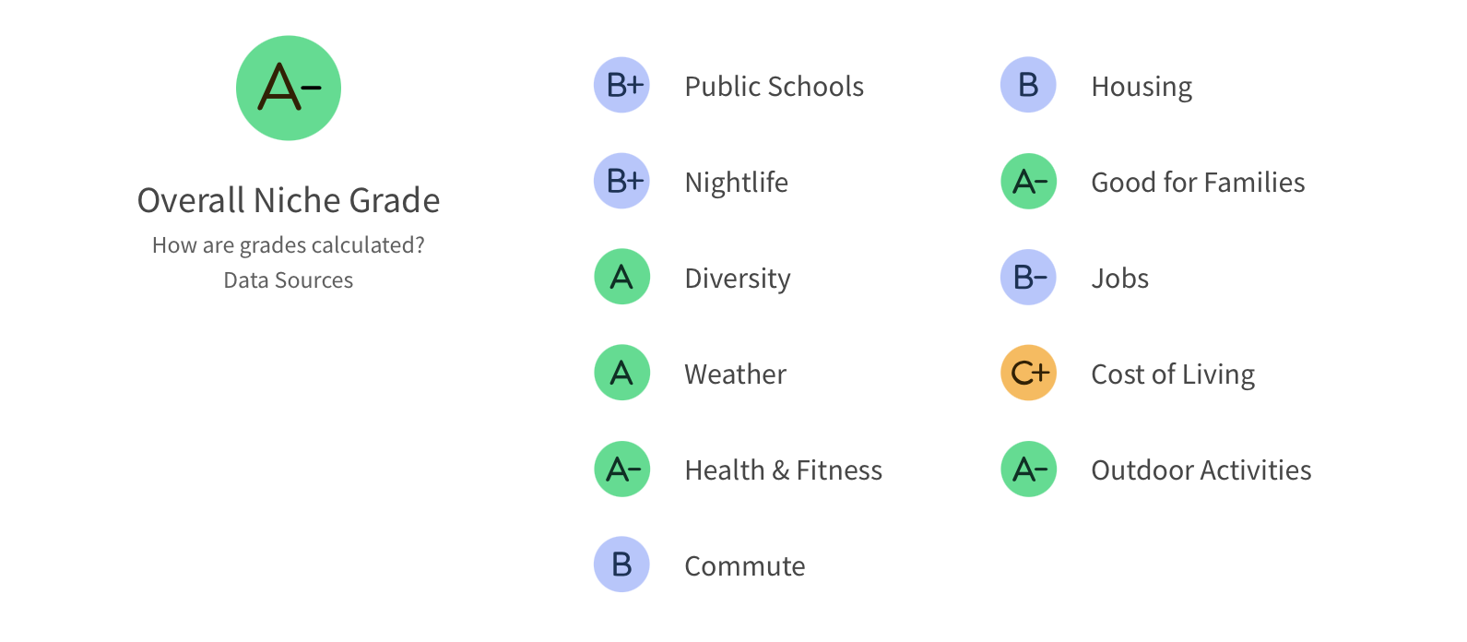Click the Diversity A grade badge

[621, 277]
